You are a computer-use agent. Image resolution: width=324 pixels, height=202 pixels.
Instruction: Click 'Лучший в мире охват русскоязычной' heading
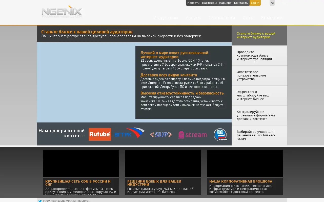point(174,55)
